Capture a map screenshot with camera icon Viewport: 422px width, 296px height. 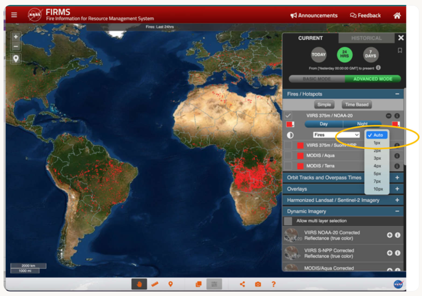(258, 284)
